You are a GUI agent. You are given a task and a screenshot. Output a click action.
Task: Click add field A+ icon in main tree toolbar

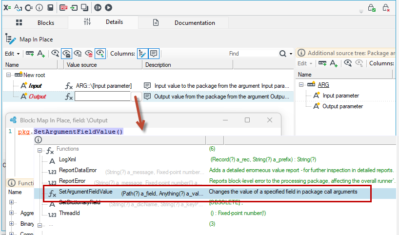(x=40, y=54)
